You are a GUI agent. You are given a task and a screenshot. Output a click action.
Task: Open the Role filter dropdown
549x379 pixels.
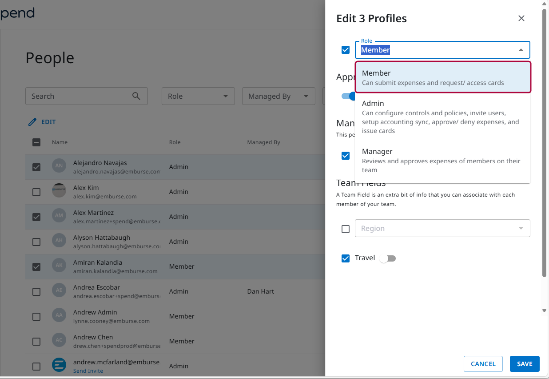click(x=198, y=96)
